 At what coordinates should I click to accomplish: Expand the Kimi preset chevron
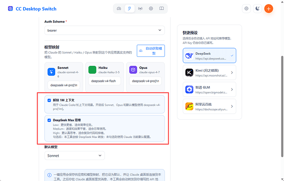tap(232, 72)
